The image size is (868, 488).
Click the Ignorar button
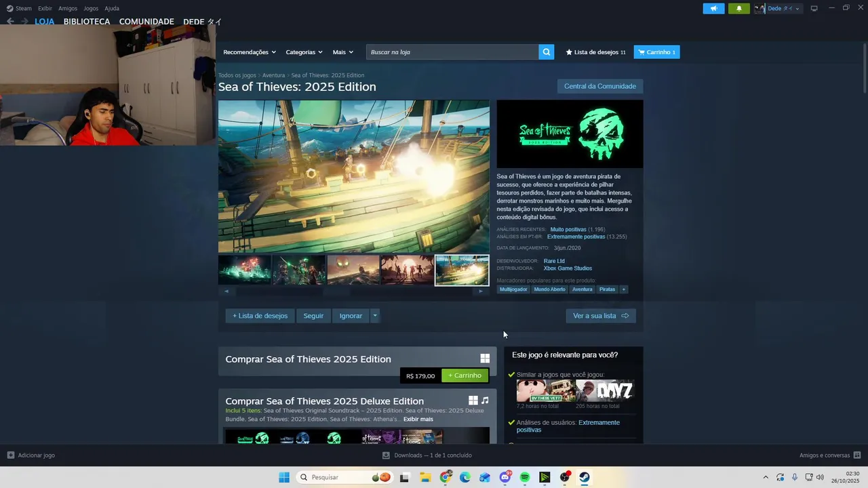(x=351, y=316)
